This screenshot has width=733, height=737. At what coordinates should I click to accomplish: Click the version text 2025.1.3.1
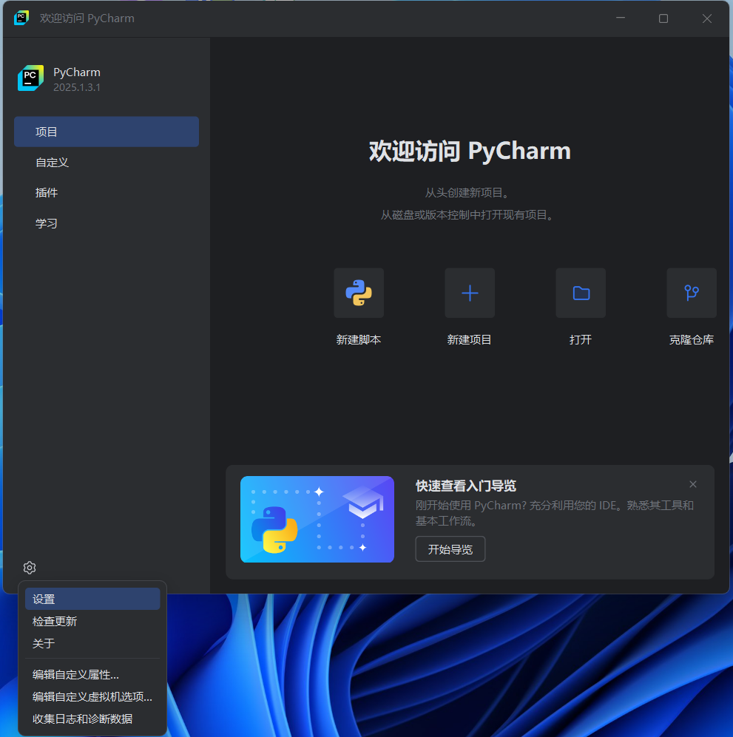[77, 87]
